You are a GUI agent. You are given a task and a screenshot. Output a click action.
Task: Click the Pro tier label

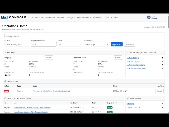tap(154, 19)
